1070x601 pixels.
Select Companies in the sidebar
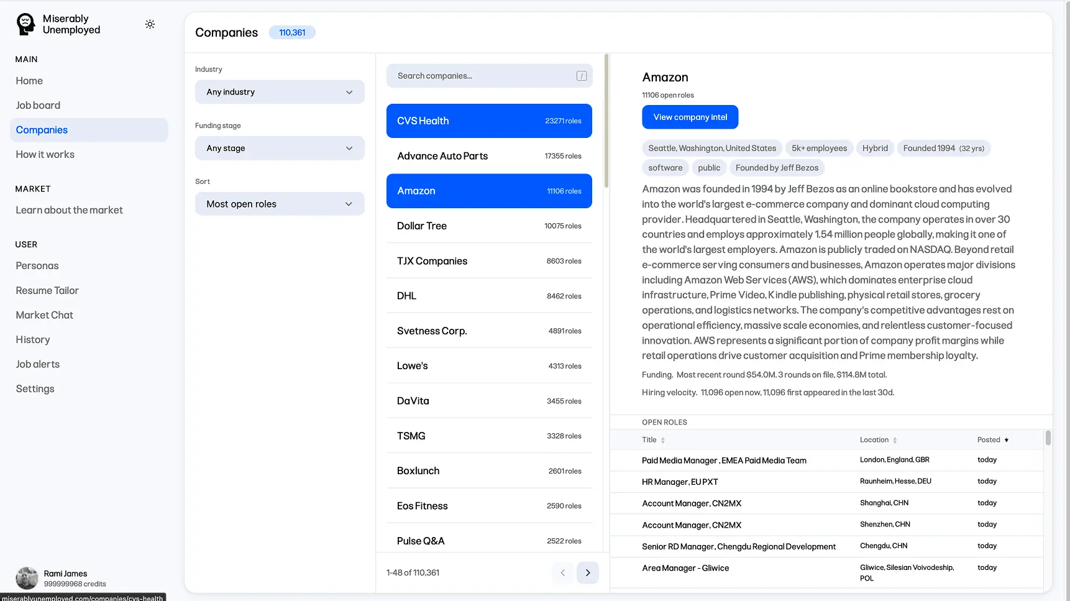(89, 130)
